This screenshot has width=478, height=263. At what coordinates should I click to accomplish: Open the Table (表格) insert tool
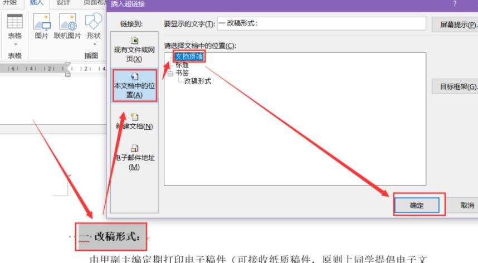[14, 27]
